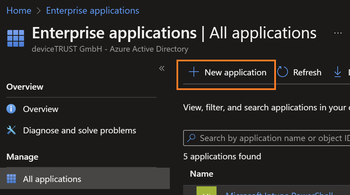Collapse the sidebar with the double chevron

click(162, 68)
